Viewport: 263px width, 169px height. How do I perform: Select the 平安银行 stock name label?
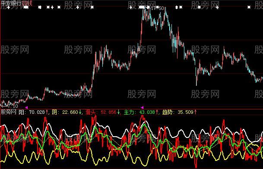pyautogui.click(x=11, y=3)
